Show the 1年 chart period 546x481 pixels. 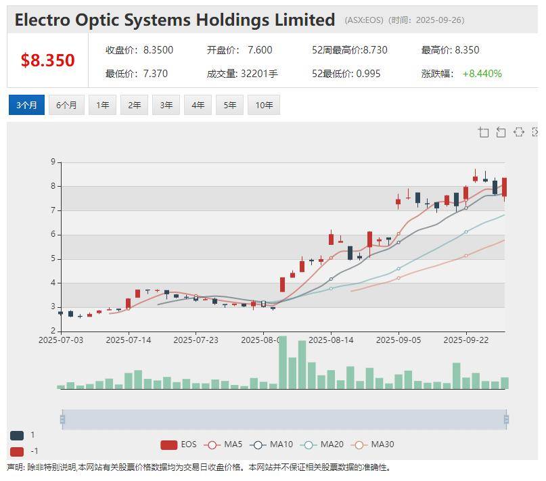coord(102,105)
